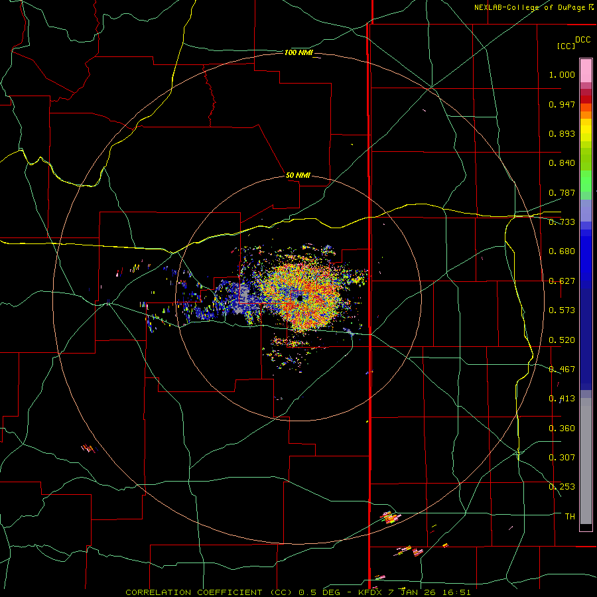Pick the pink top segment of color bar
597x597 pixels.
pos(586,70)
